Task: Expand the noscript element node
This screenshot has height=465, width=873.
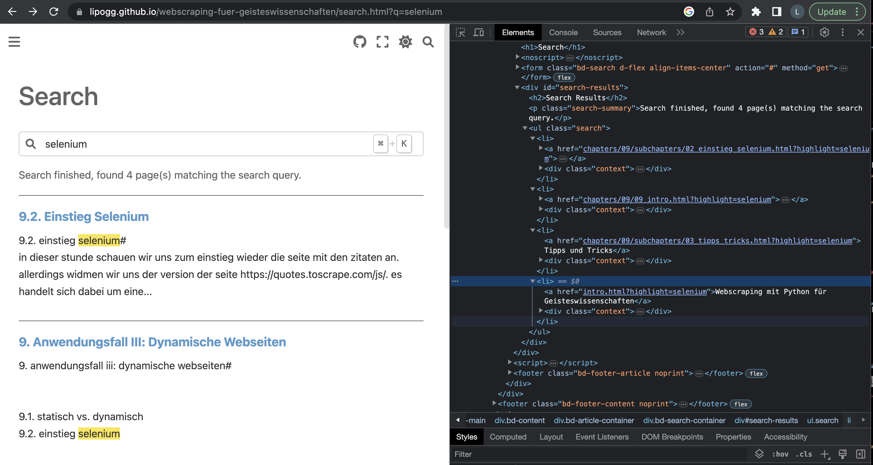Action: pyautogui.click(x=517, y=57)
